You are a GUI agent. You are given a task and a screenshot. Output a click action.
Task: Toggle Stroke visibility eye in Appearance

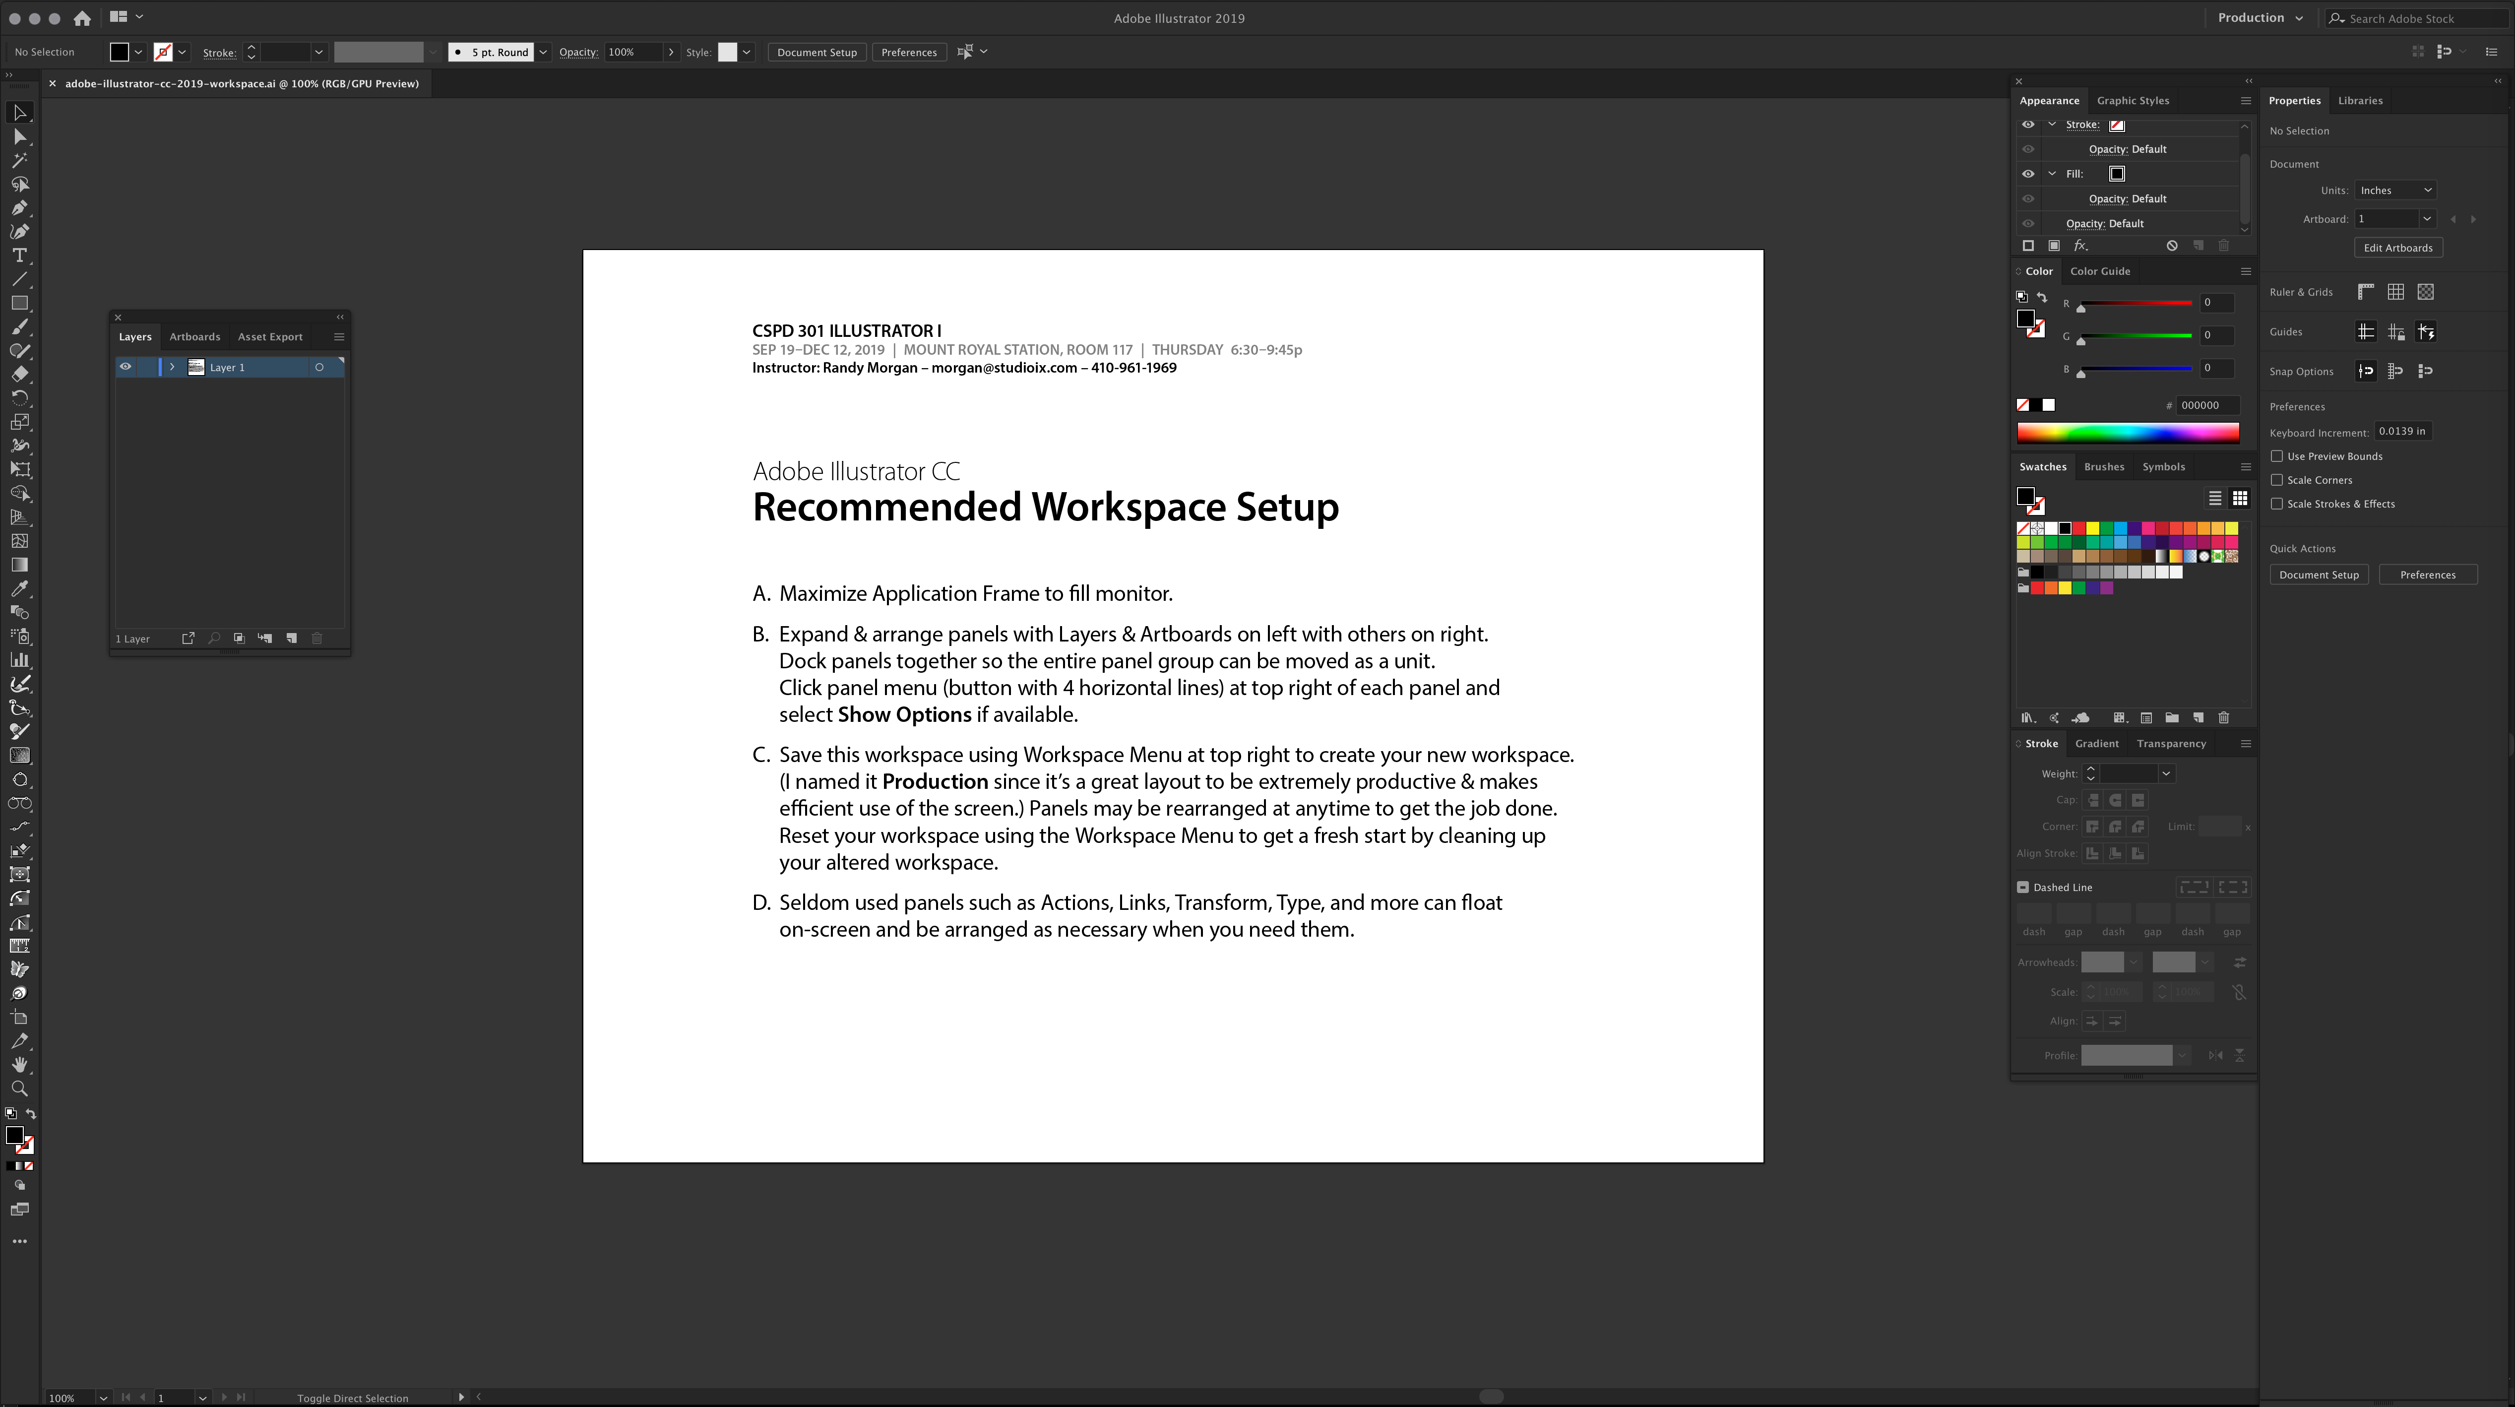2028,125
